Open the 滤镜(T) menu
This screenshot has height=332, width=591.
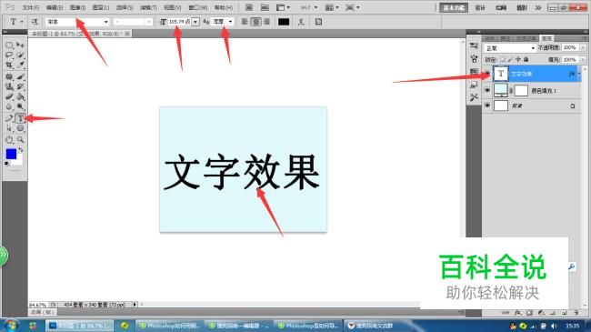148,7
